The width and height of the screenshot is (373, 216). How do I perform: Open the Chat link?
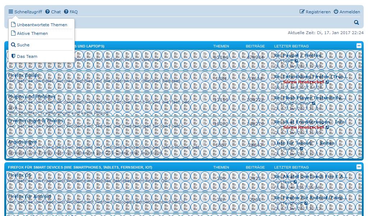pos(53,12)
